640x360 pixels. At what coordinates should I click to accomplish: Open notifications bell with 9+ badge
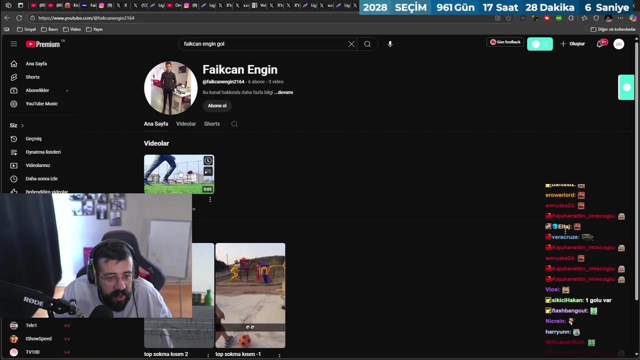point(600,44)
